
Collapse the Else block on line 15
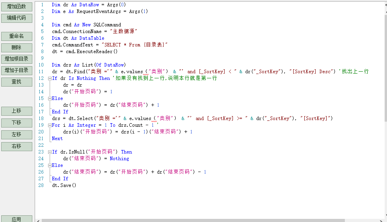(x=50, y=98)
